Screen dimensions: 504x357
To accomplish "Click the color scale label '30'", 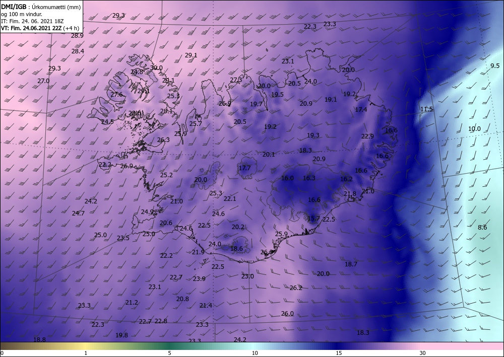I will point(422,353).
